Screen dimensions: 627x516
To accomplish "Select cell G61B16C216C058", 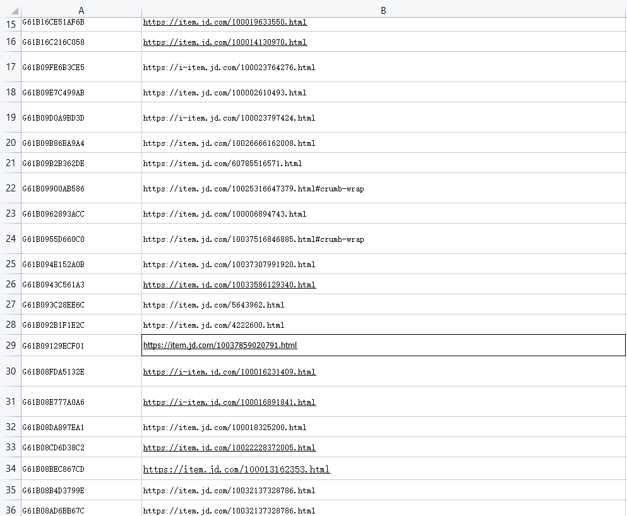I will tap(81, 42).
